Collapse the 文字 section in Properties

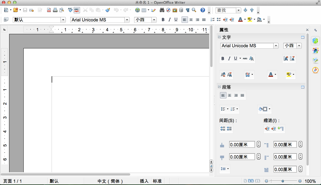coord(219,37)
